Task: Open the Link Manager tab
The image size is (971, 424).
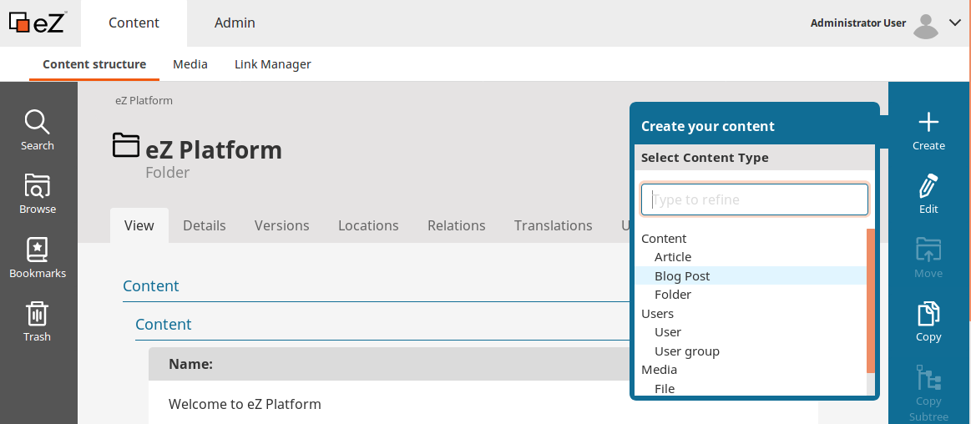Action: click(x=272, y=63)
